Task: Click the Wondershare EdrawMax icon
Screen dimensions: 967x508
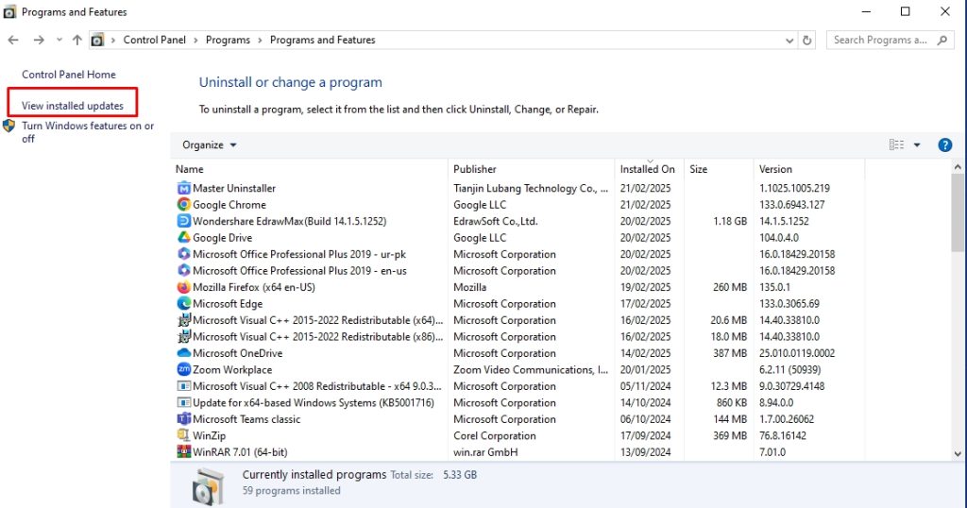Action: (x=184, y=221)
